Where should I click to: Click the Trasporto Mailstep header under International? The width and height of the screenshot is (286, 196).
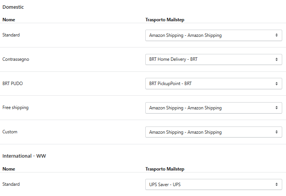click(165, 169)
